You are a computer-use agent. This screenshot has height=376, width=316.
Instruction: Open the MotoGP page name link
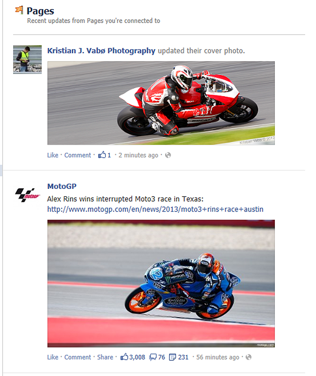click(x=62, y=186)
